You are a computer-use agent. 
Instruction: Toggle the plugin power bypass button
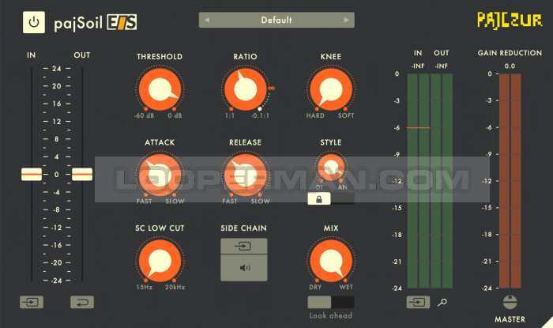point(34,22)
